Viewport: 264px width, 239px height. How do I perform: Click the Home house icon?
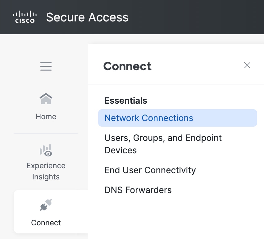pyautogui.click(x=46, y=99)
